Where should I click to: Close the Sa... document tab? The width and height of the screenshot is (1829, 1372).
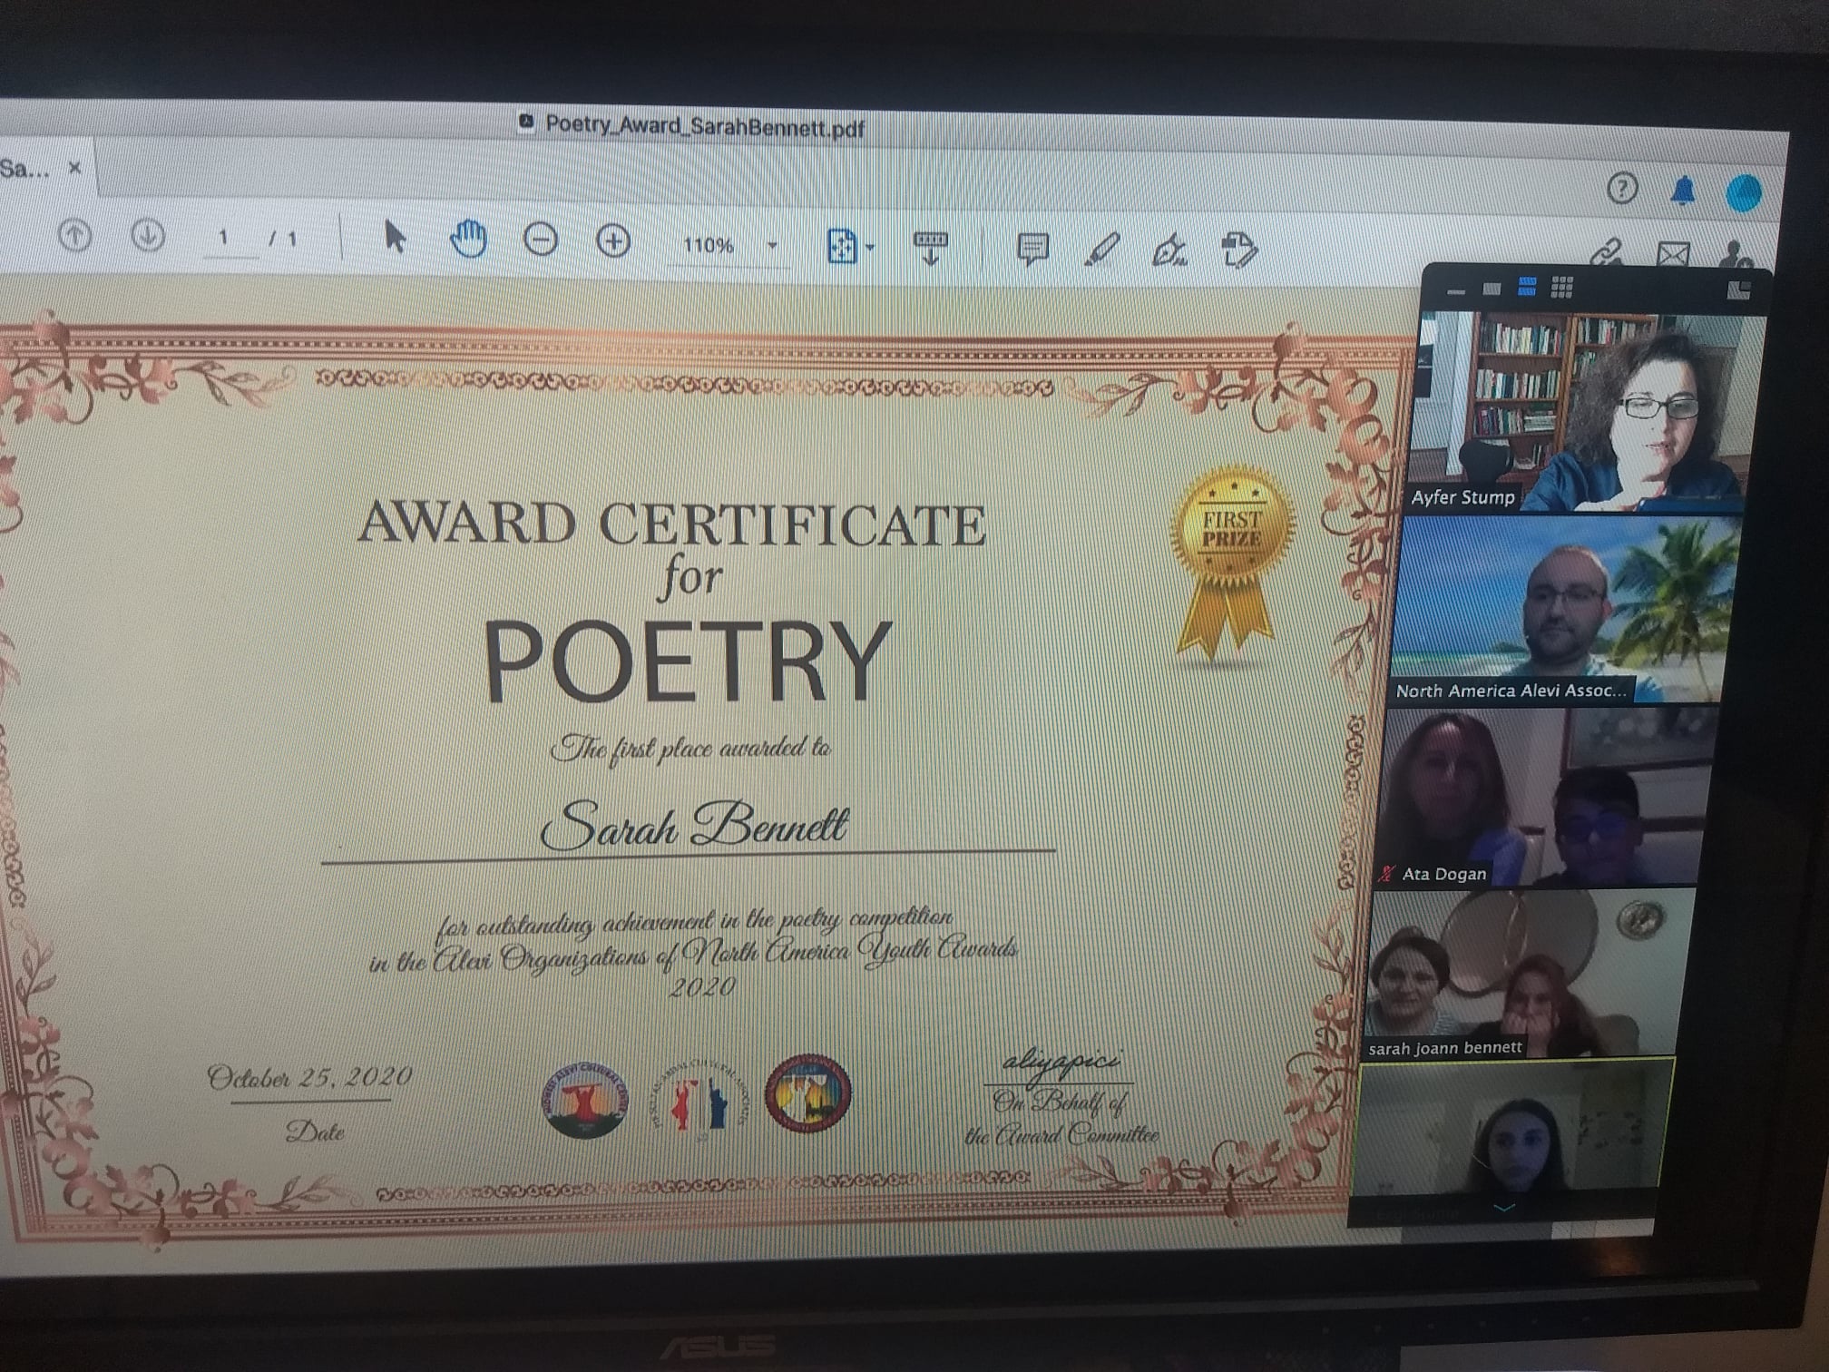tap(75, 168)
